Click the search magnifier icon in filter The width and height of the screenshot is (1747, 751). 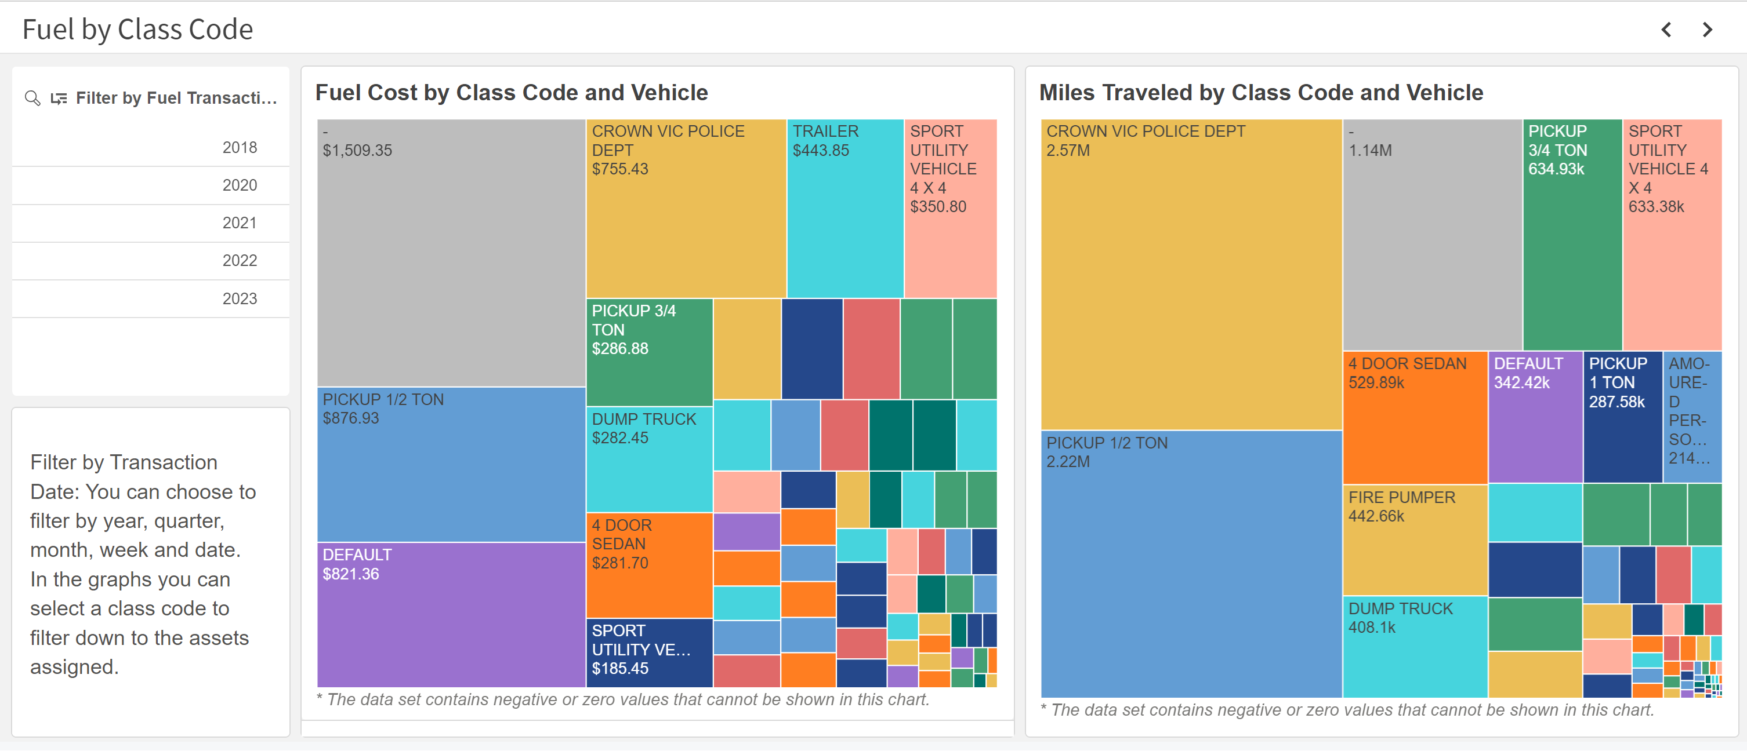(x=32, y=99)
